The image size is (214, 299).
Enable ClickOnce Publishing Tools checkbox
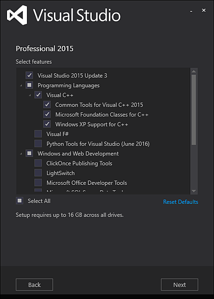38,163
